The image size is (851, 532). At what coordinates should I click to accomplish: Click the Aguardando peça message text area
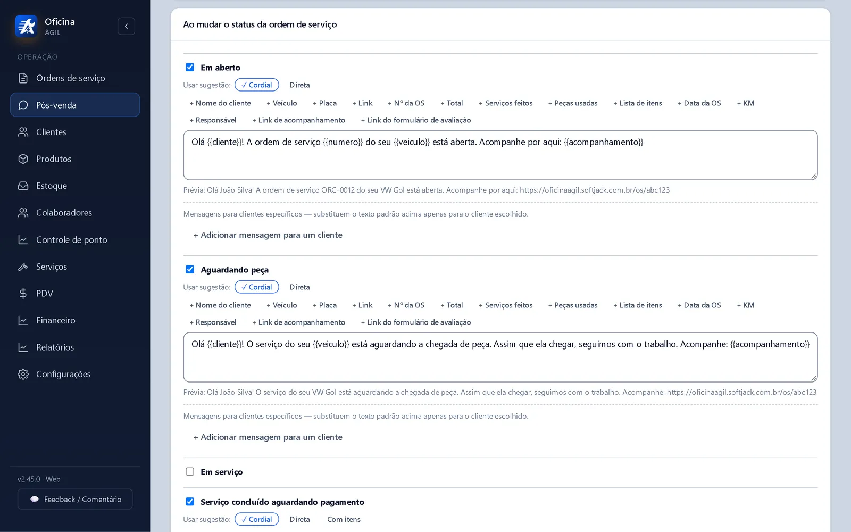tap(500, 358)
